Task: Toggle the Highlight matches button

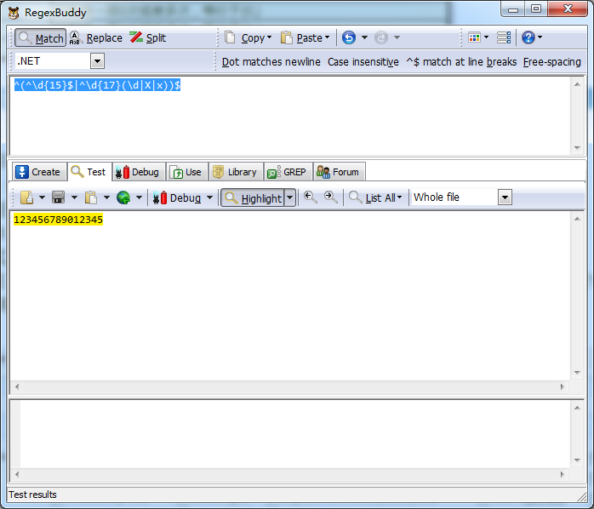Action: (x=253, y=197)
